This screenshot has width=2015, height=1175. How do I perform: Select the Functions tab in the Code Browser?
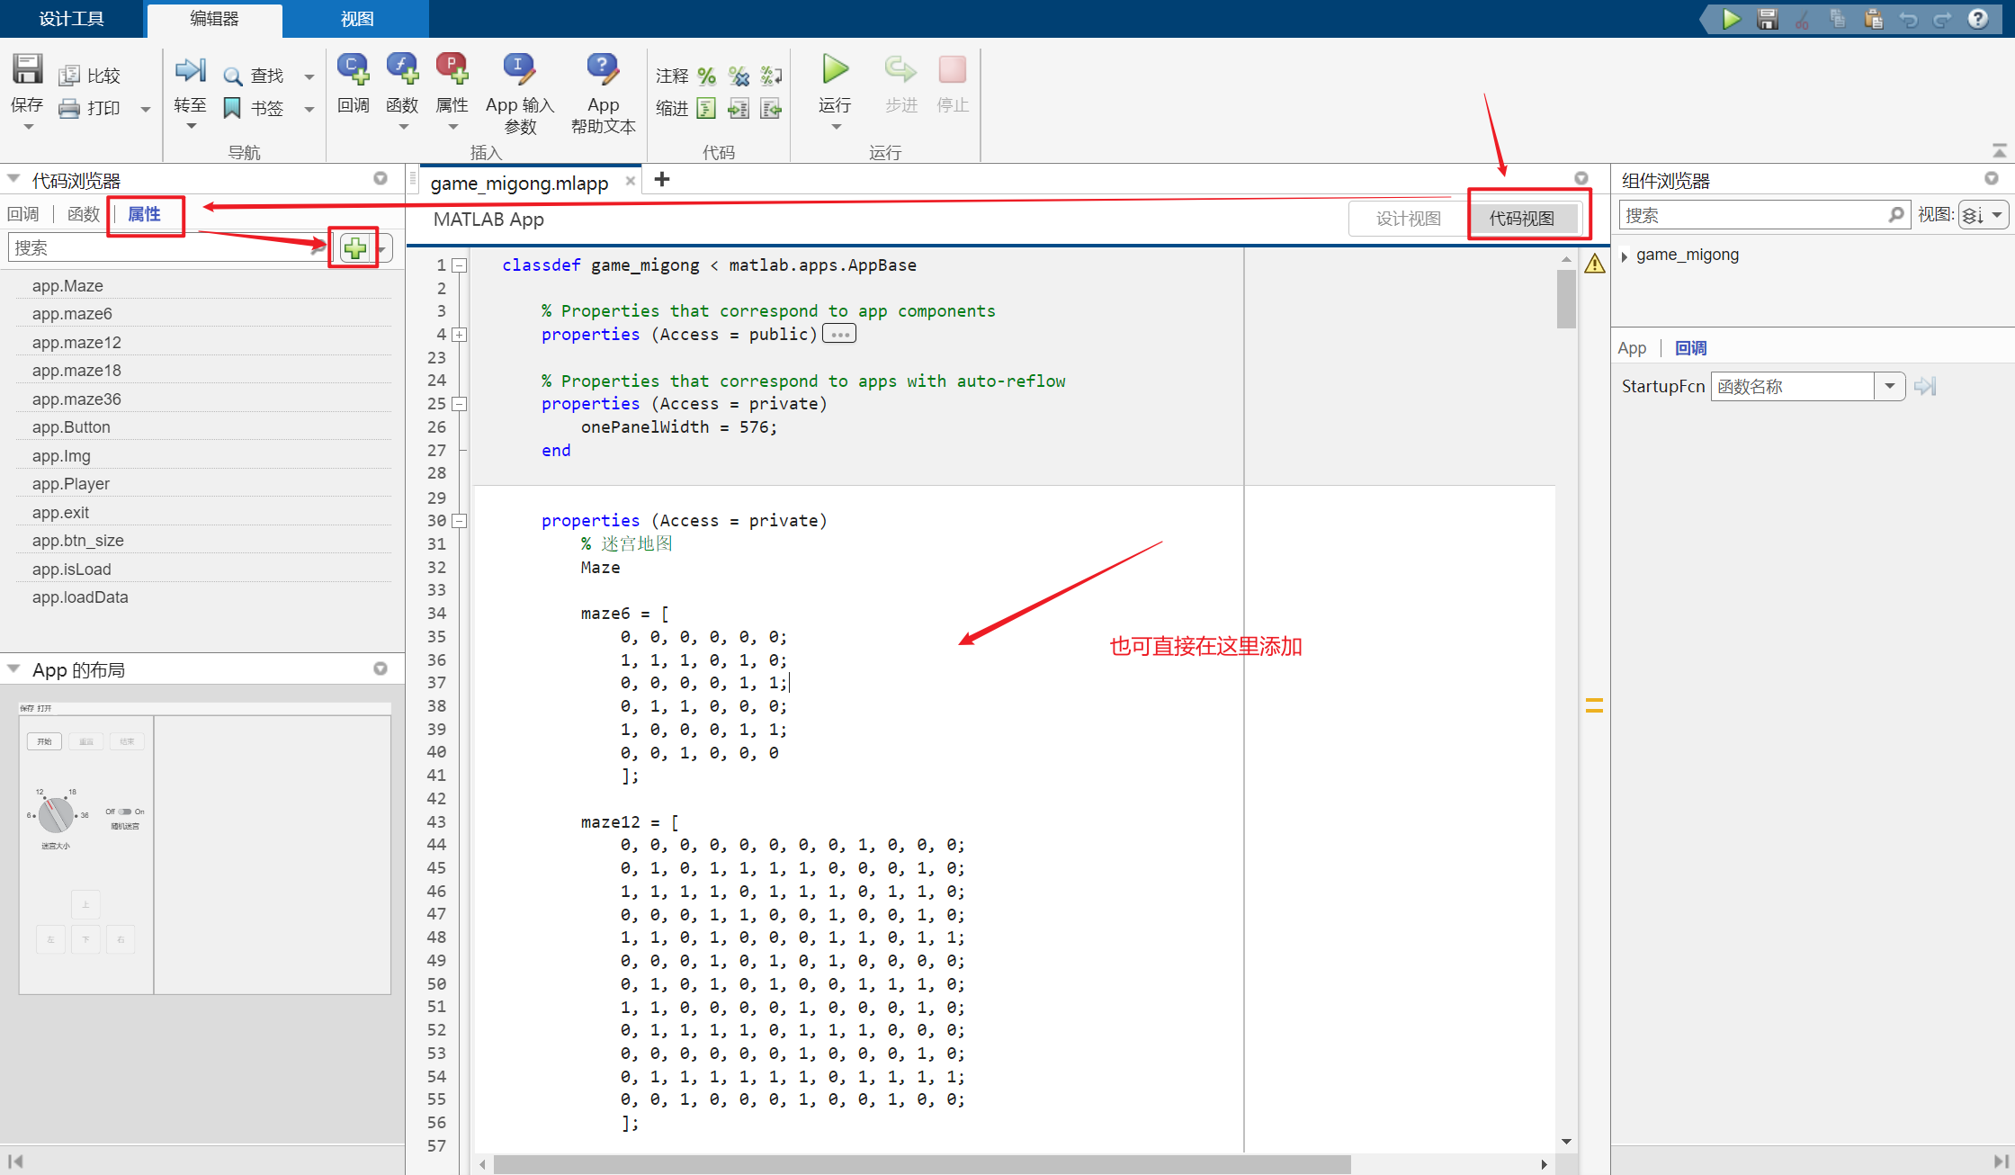[83, 214]
